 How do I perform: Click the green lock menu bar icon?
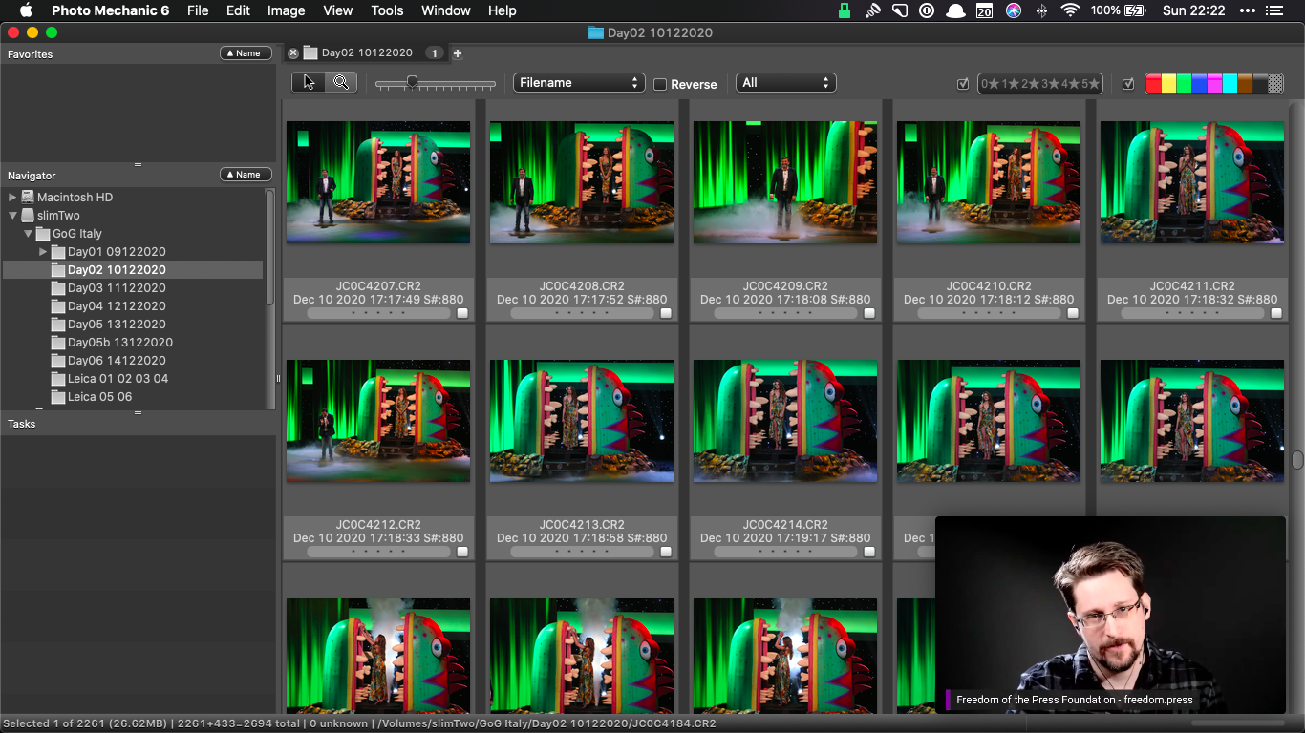[x=844, y=10]
